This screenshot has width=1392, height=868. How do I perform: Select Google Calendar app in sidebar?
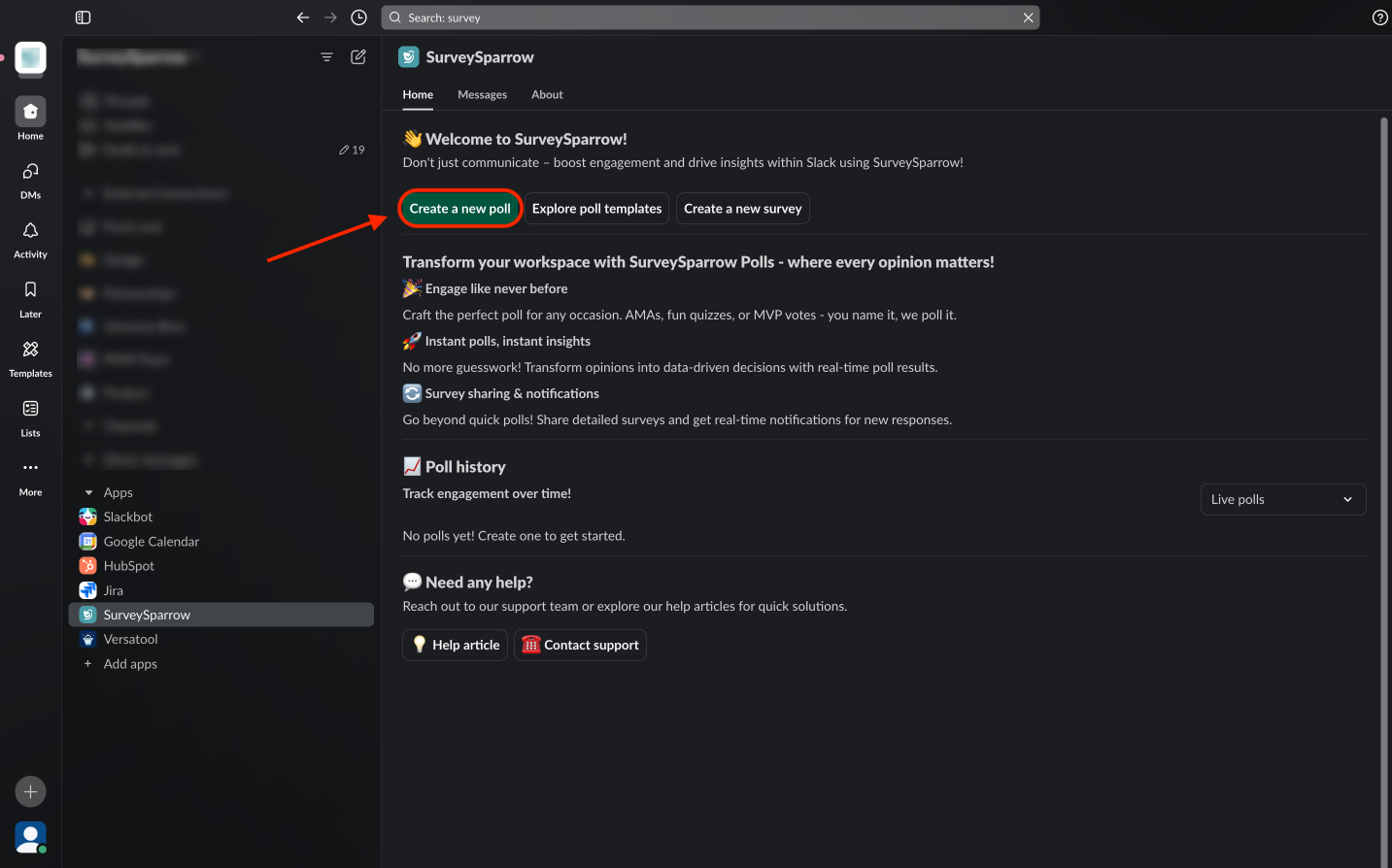[x=151, y=542]
